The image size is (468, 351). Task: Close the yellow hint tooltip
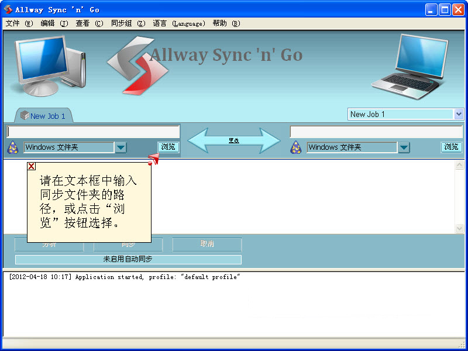tap(32, 166)
